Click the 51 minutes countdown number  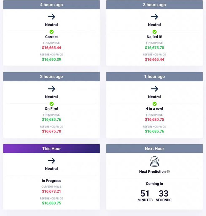pyautogui.click(x=145, y=194)
